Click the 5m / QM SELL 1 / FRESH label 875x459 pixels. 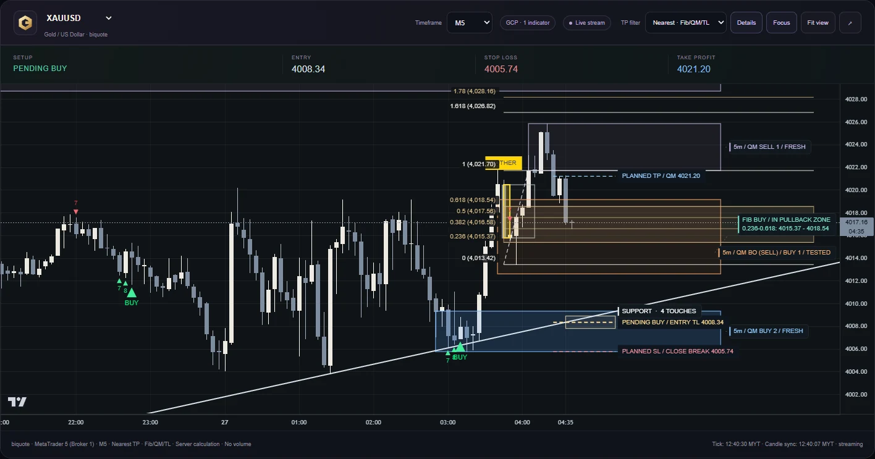pos(769,147)
